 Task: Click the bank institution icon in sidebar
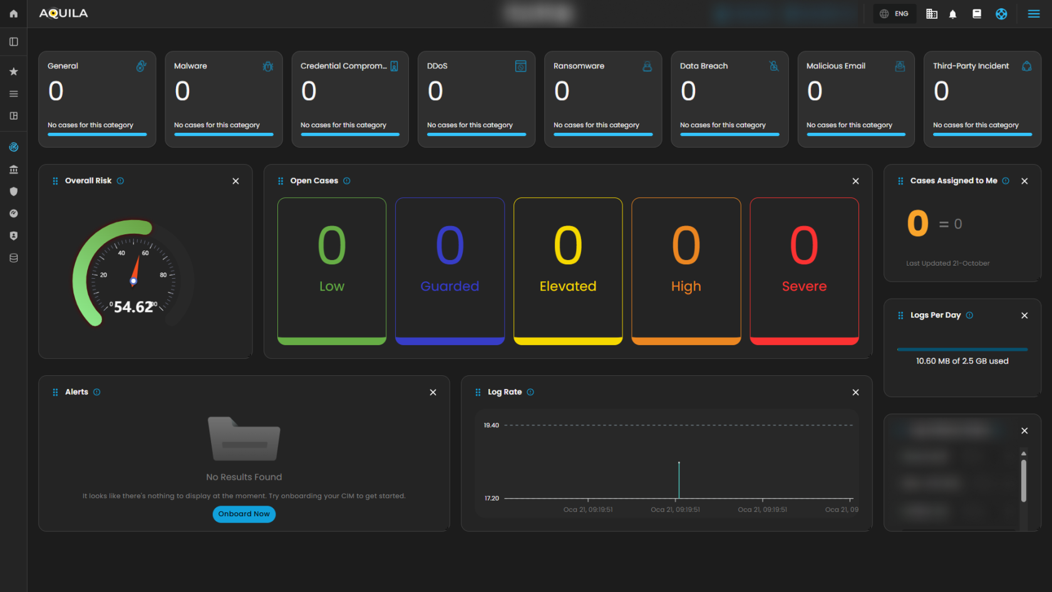tap(13, 169)
